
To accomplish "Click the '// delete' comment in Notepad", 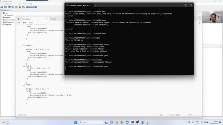I will click(x=28, y=66).
